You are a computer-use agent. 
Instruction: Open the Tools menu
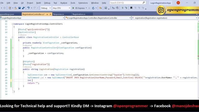[x=73, y=3]
